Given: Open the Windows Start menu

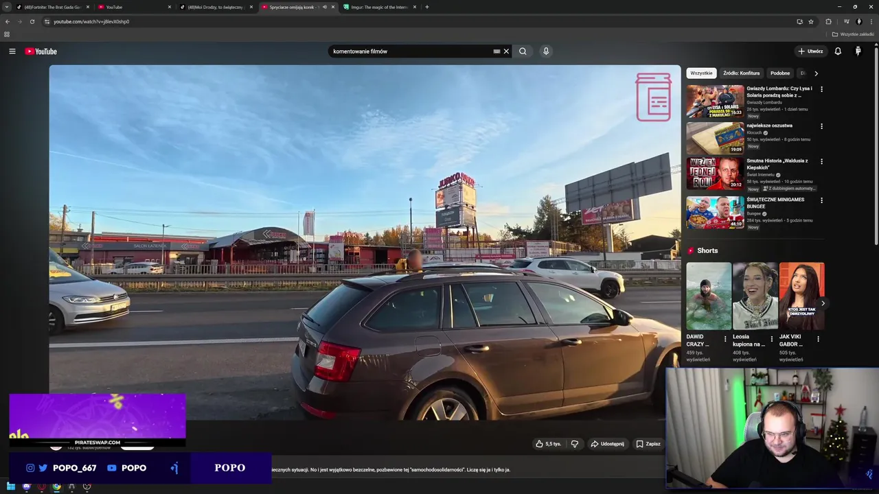Looking at the screenshot, I should click(11, 486).
